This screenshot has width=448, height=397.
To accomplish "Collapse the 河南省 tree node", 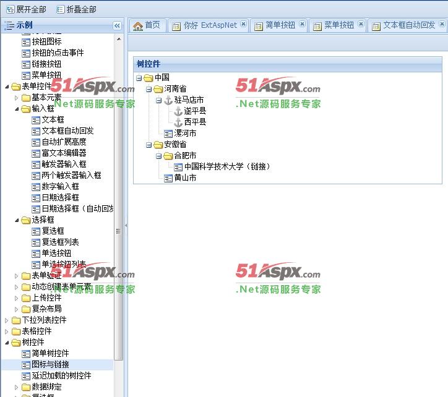I will click(x=149, y=89).
